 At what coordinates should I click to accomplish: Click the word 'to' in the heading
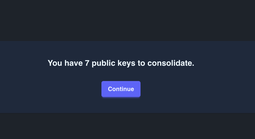(141, 63)
